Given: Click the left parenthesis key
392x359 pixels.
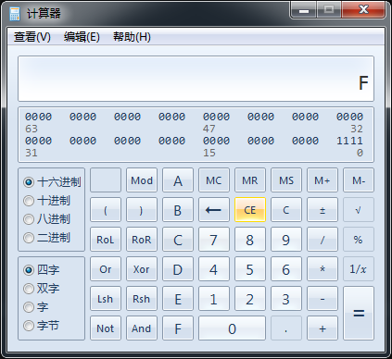Looking at the screenshot, I should [106, 210].
